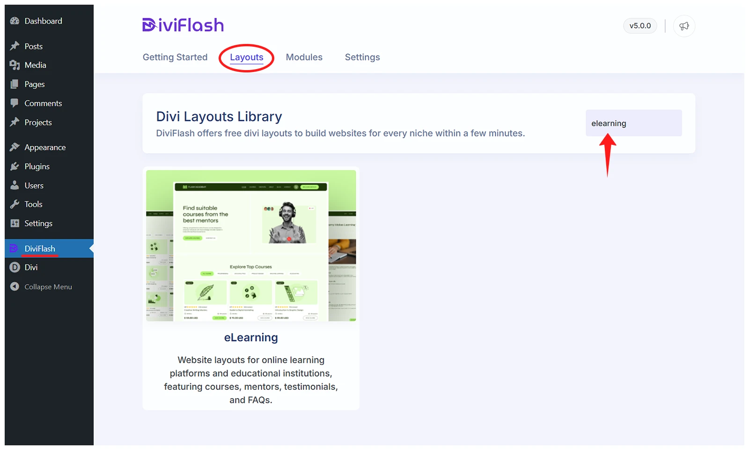Image resolution: width=749 pixels, height=450 pixels.
Task: Click the Comments speech bubble icon
Action: point(15,103)
